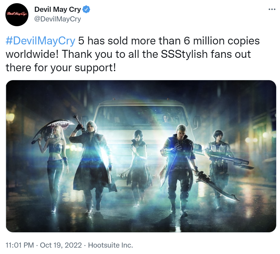Click the dark-haired character in the center
This screenshot has width=280, height=254.
point(138,165)
